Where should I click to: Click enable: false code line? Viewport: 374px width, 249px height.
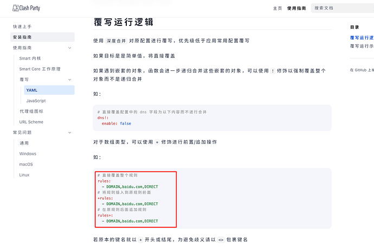(x=117, y=123)
